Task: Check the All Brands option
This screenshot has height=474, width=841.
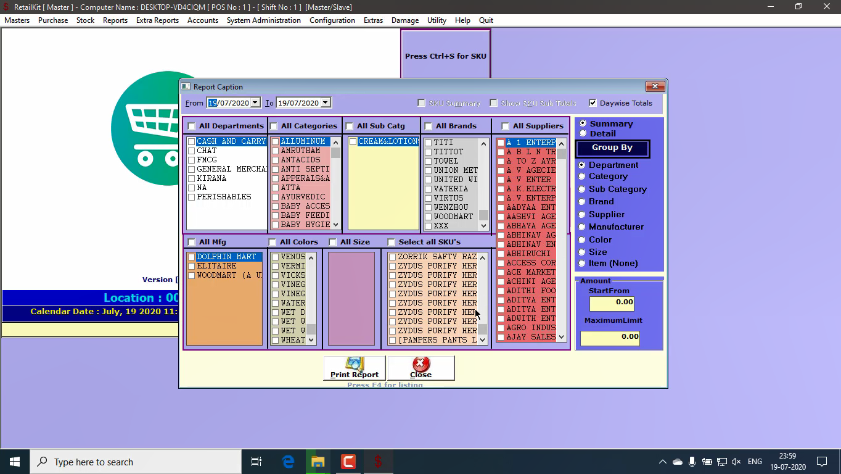Action: tap(429, 127)
